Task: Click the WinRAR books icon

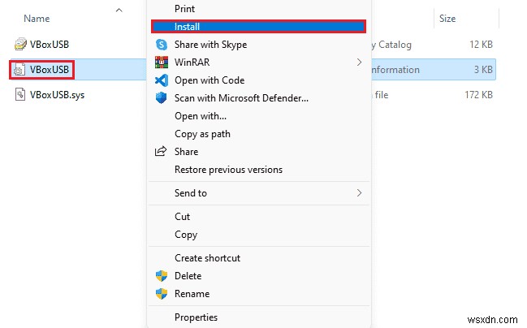Action: tap(160, 63)
